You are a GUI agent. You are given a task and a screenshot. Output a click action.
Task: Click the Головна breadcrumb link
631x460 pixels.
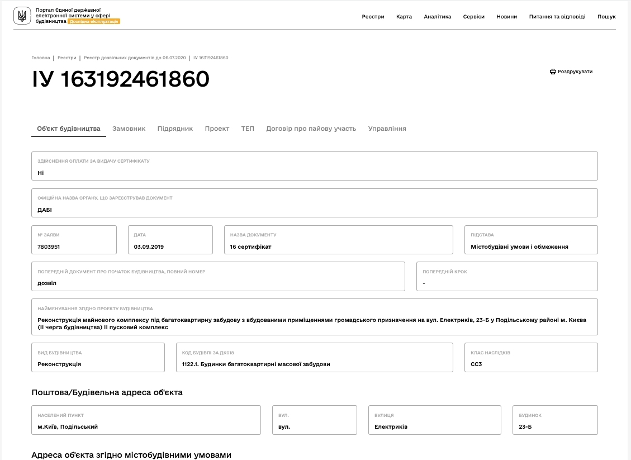tap(41, 58)
